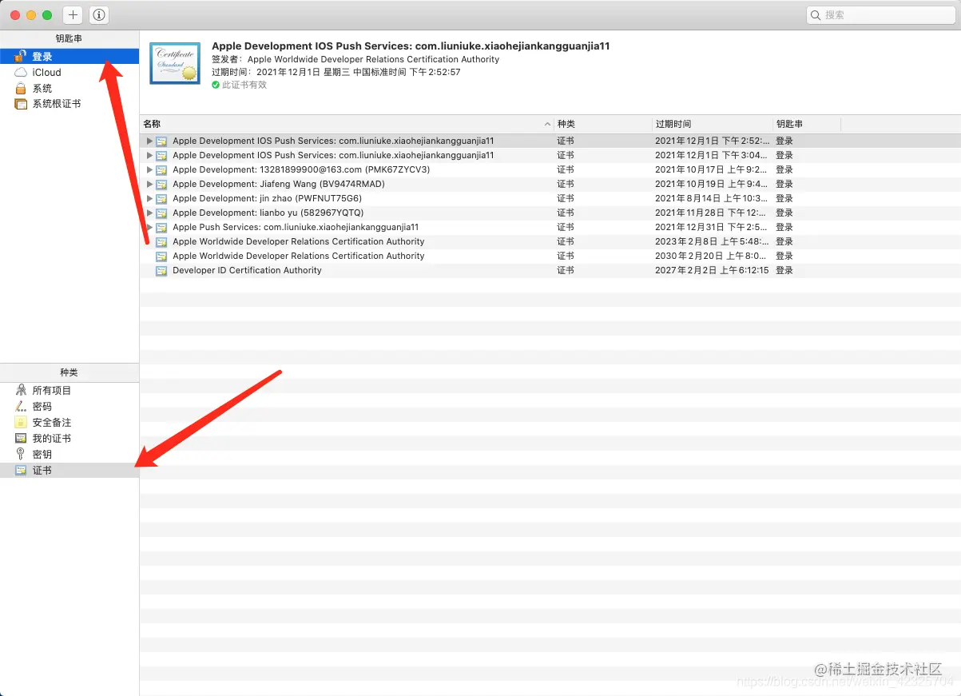The height and width of the screenshot is (696, 961).
Task: Expand the Jiafeng Wang certificate
Action: point(149,184)
